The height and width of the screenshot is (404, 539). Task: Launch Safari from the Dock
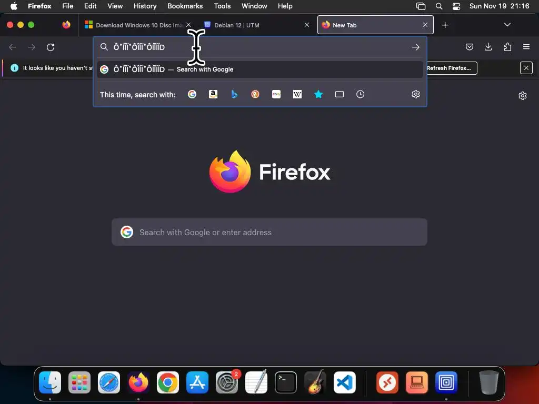click(109, 382)
